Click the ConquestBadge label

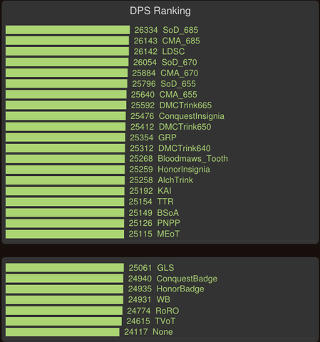coord(187,279)
